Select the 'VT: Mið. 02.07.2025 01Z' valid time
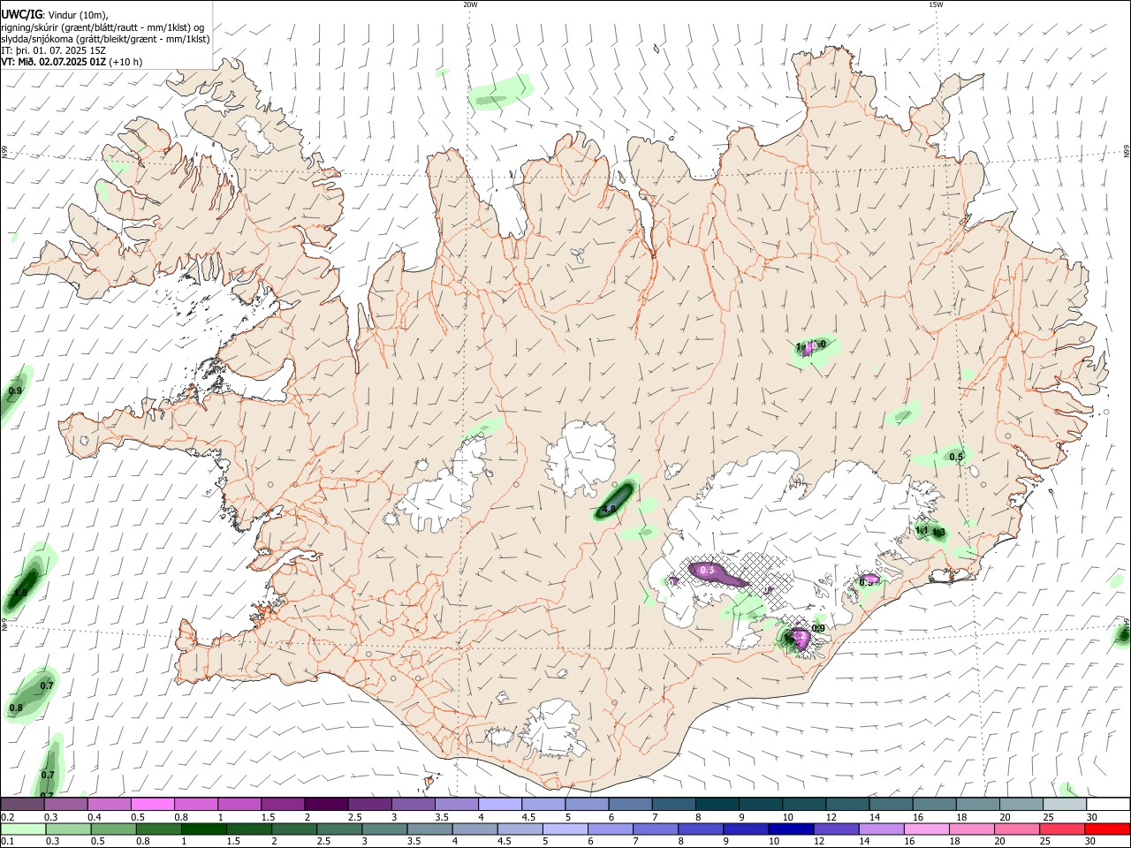The width and height of the screenshot is (1131, 848). [54, 62]
